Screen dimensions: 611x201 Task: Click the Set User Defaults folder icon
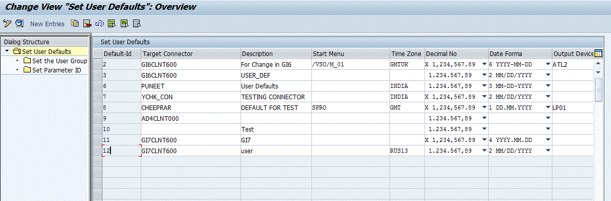(16, 51)
